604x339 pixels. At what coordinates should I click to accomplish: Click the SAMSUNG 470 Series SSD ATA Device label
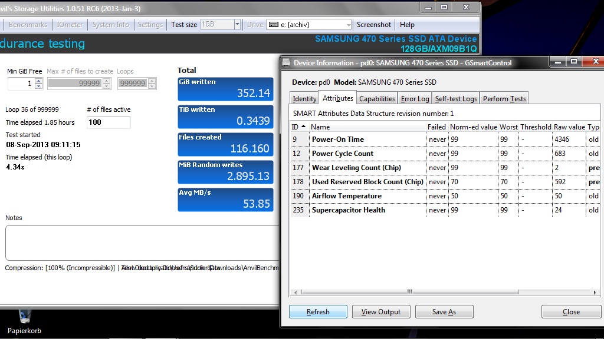(396, 39)
